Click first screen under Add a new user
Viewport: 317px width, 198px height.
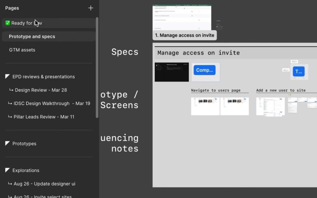click(271, 106)
